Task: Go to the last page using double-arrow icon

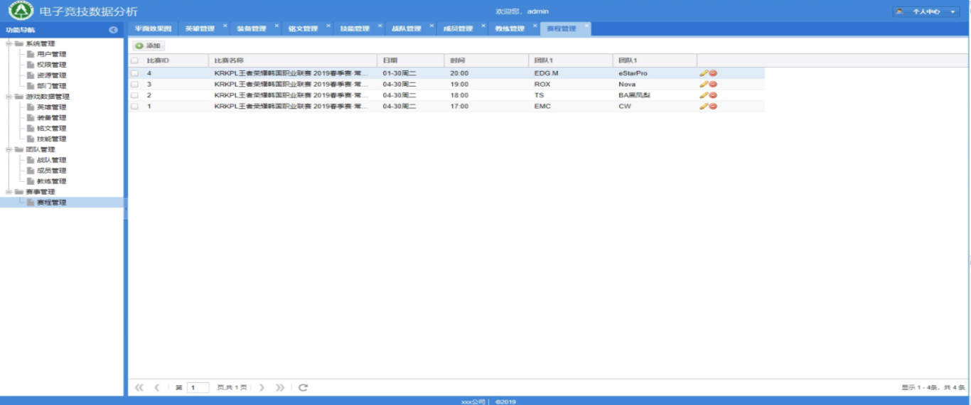Action: coord(280,387)
